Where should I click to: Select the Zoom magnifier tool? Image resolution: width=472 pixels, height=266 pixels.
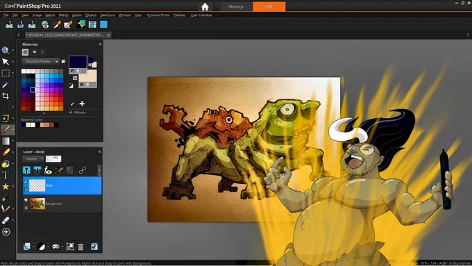pyautogui.click(x=6, y=50)
